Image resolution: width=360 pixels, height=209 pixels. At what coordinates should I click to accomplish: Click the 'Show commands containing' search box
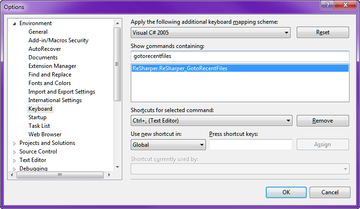point(240,56)
